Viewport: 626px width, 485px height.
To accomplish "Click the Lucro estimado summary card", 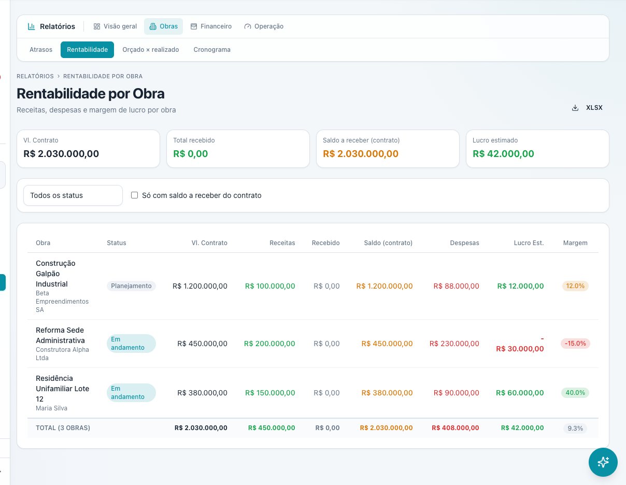I will (537, 149).
